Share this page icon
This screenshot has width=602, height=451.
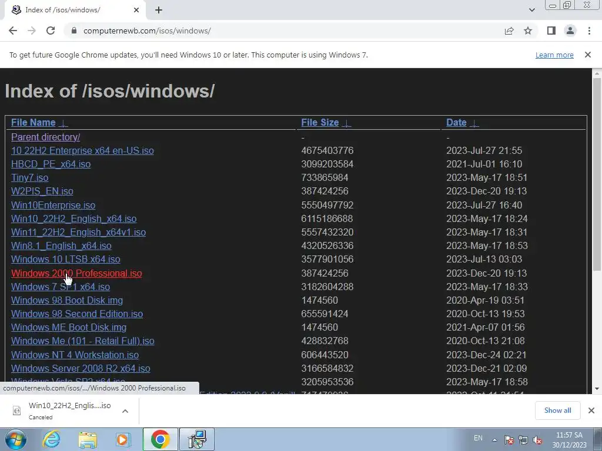tap(509, 31)
